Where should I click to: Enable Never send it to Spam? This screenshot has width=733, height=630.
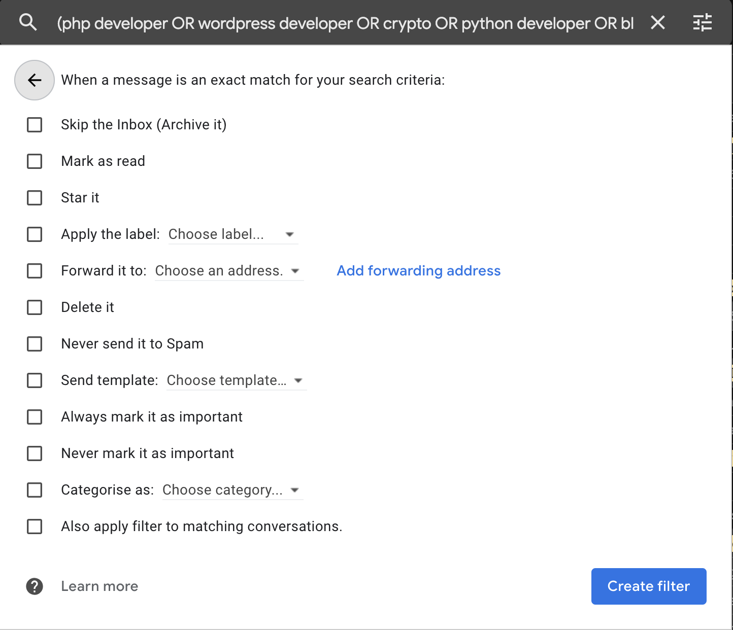tap(35, 344)
